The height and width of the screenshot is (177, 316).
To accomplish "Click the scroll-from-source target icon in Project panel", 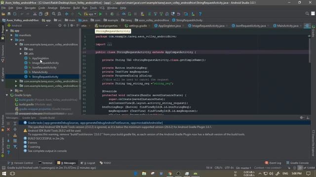I will (x=60, y=26).
